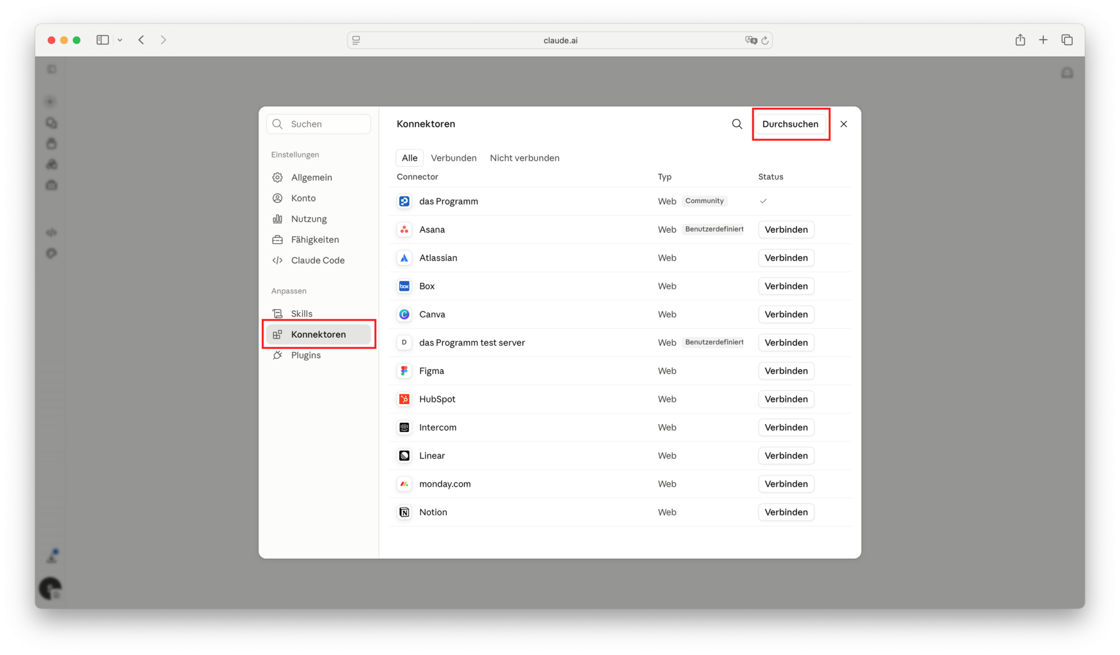Select Konnektoren in the sidebar
The width and height of the screenshot is (1120, 655).
[318, 334]
